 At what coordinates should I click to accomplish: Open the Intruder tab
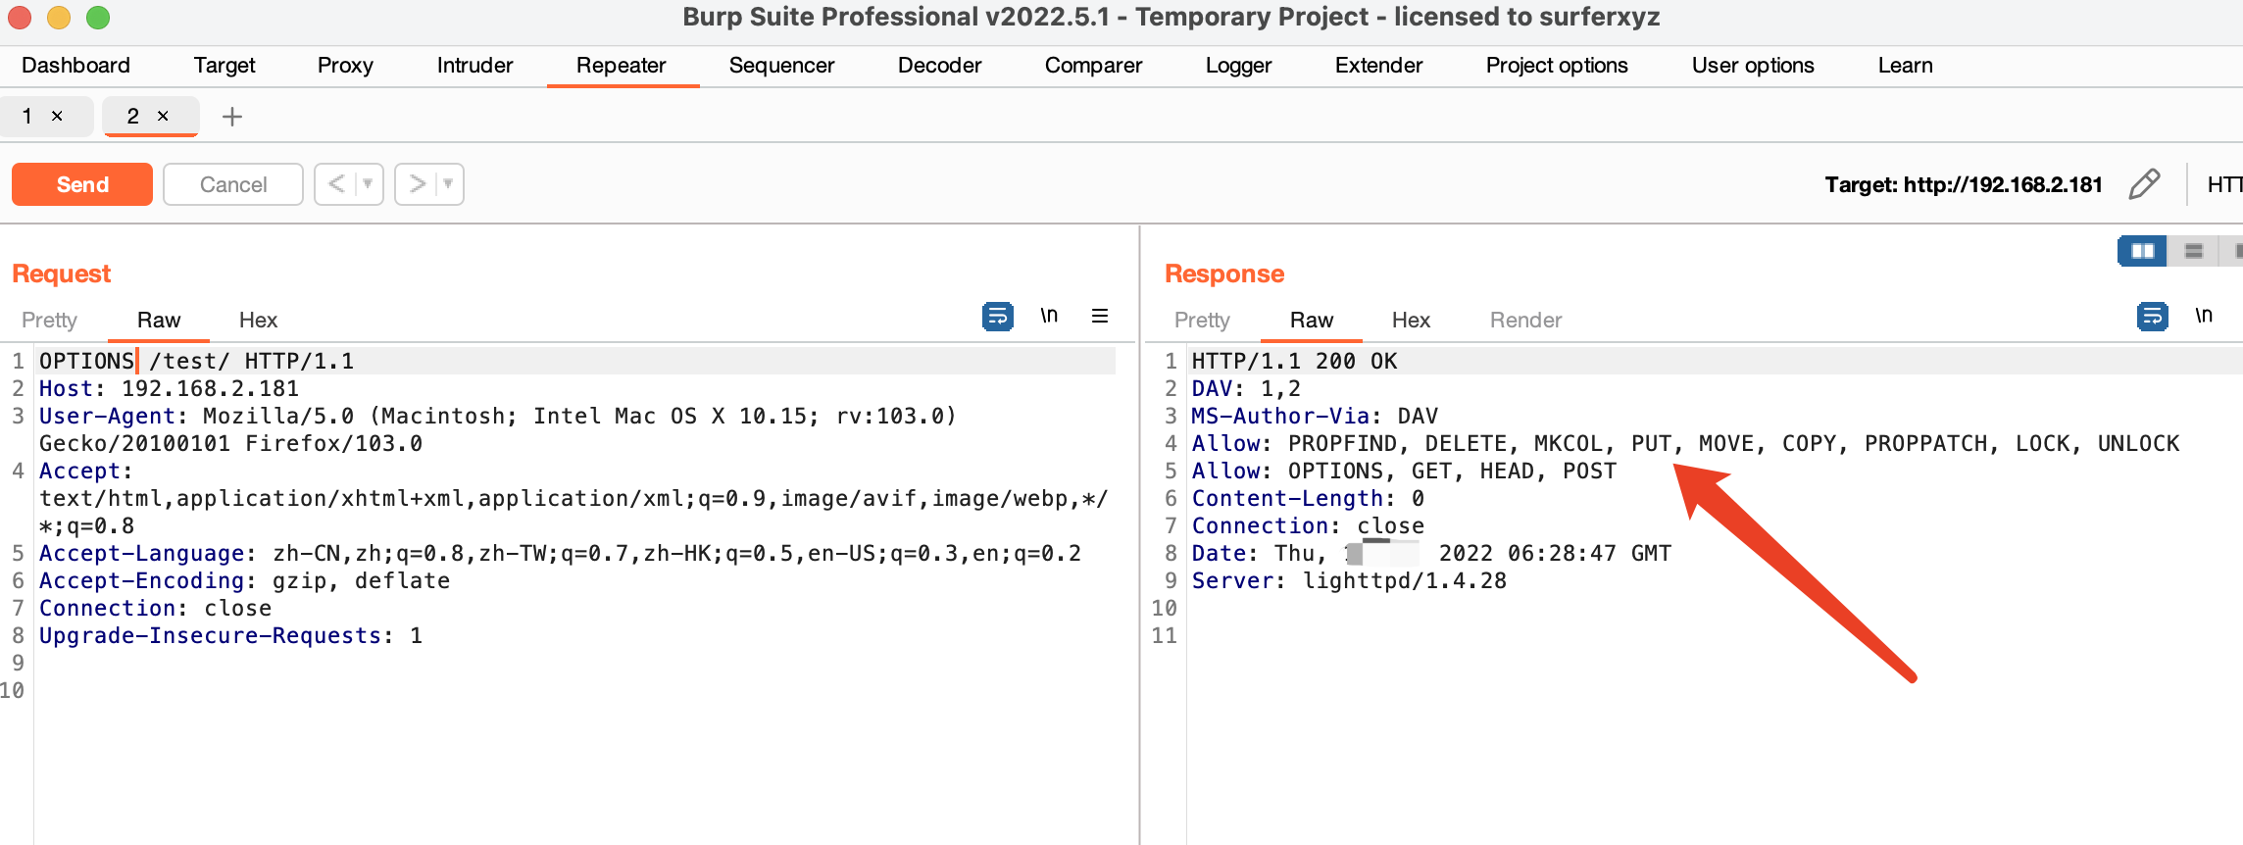pyautogui.click(x=474, y=66)
